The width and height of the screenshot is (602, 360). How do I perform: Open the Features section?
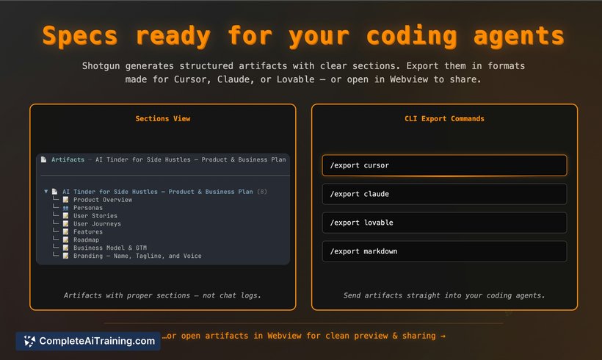tap(88, 231)
